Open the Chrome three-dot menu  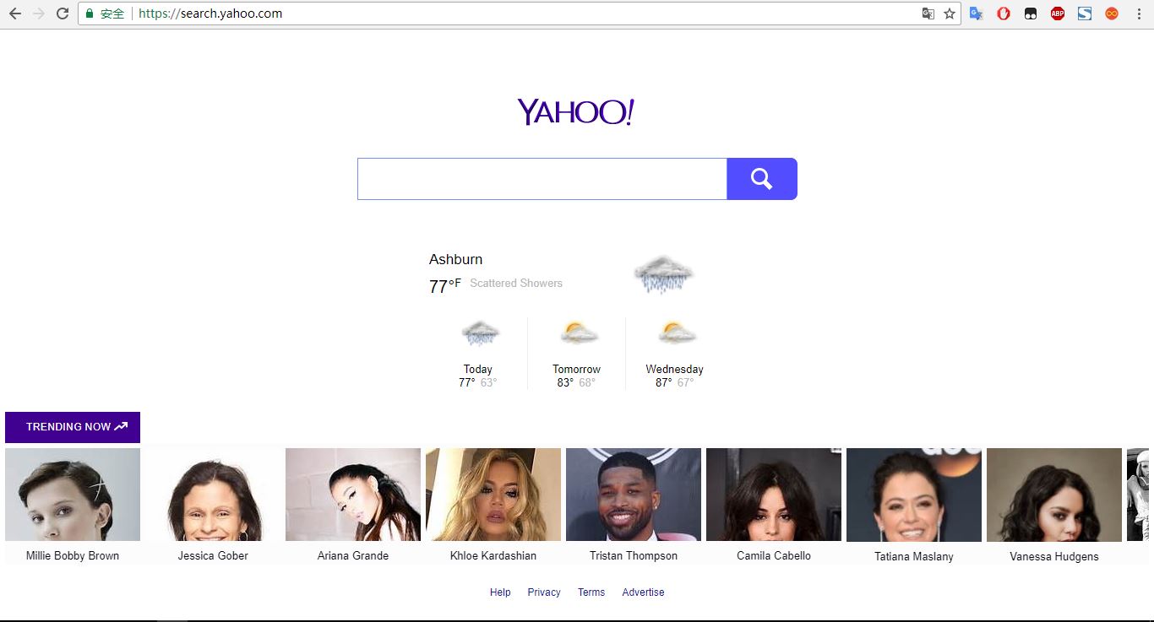(x=1139, y=14)
